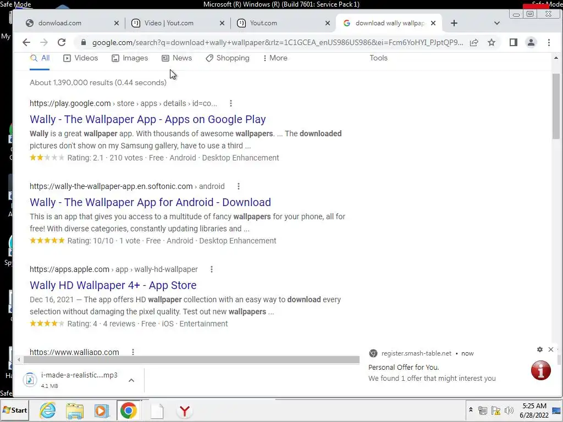The width and height of the screenshot is (563, 422).
Task: Click the volume speaker tray icon
Action: tap(509, 410)
